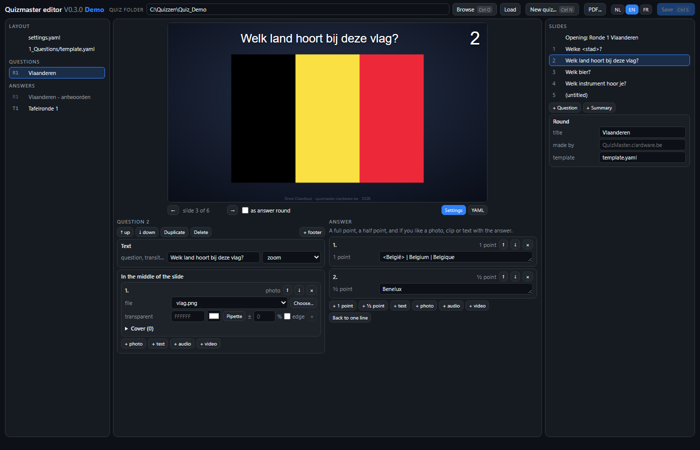Edit the Benelux answer field
Viewport: 700px width, 450px height.
tap(456, 289)
